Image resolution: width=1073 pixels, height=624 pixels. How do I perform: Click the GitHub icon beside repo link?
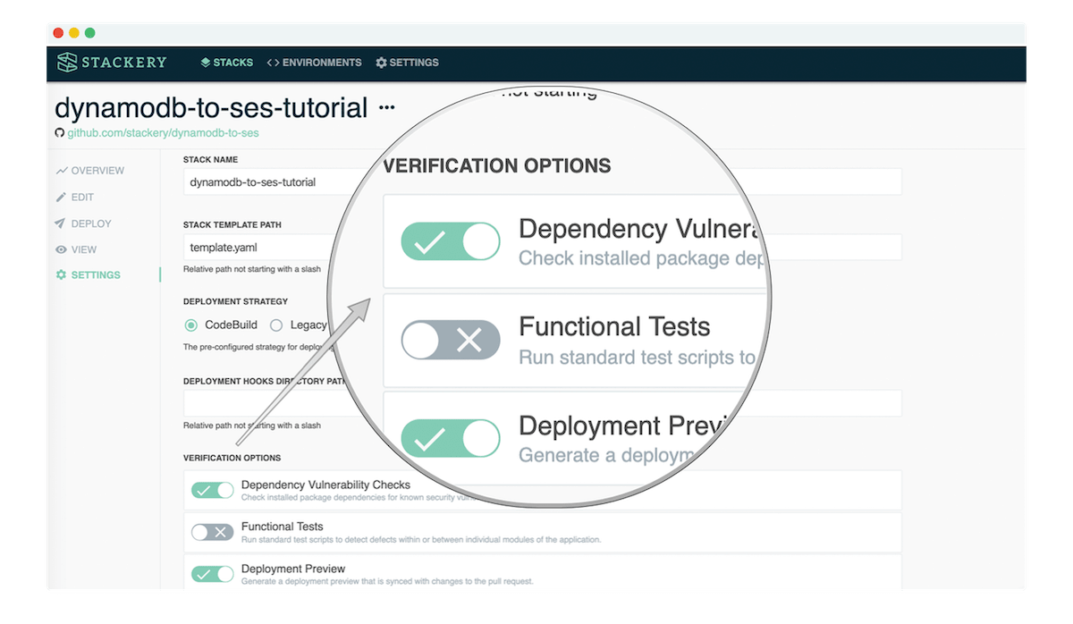pyautogui.click(x=60, y=133)
